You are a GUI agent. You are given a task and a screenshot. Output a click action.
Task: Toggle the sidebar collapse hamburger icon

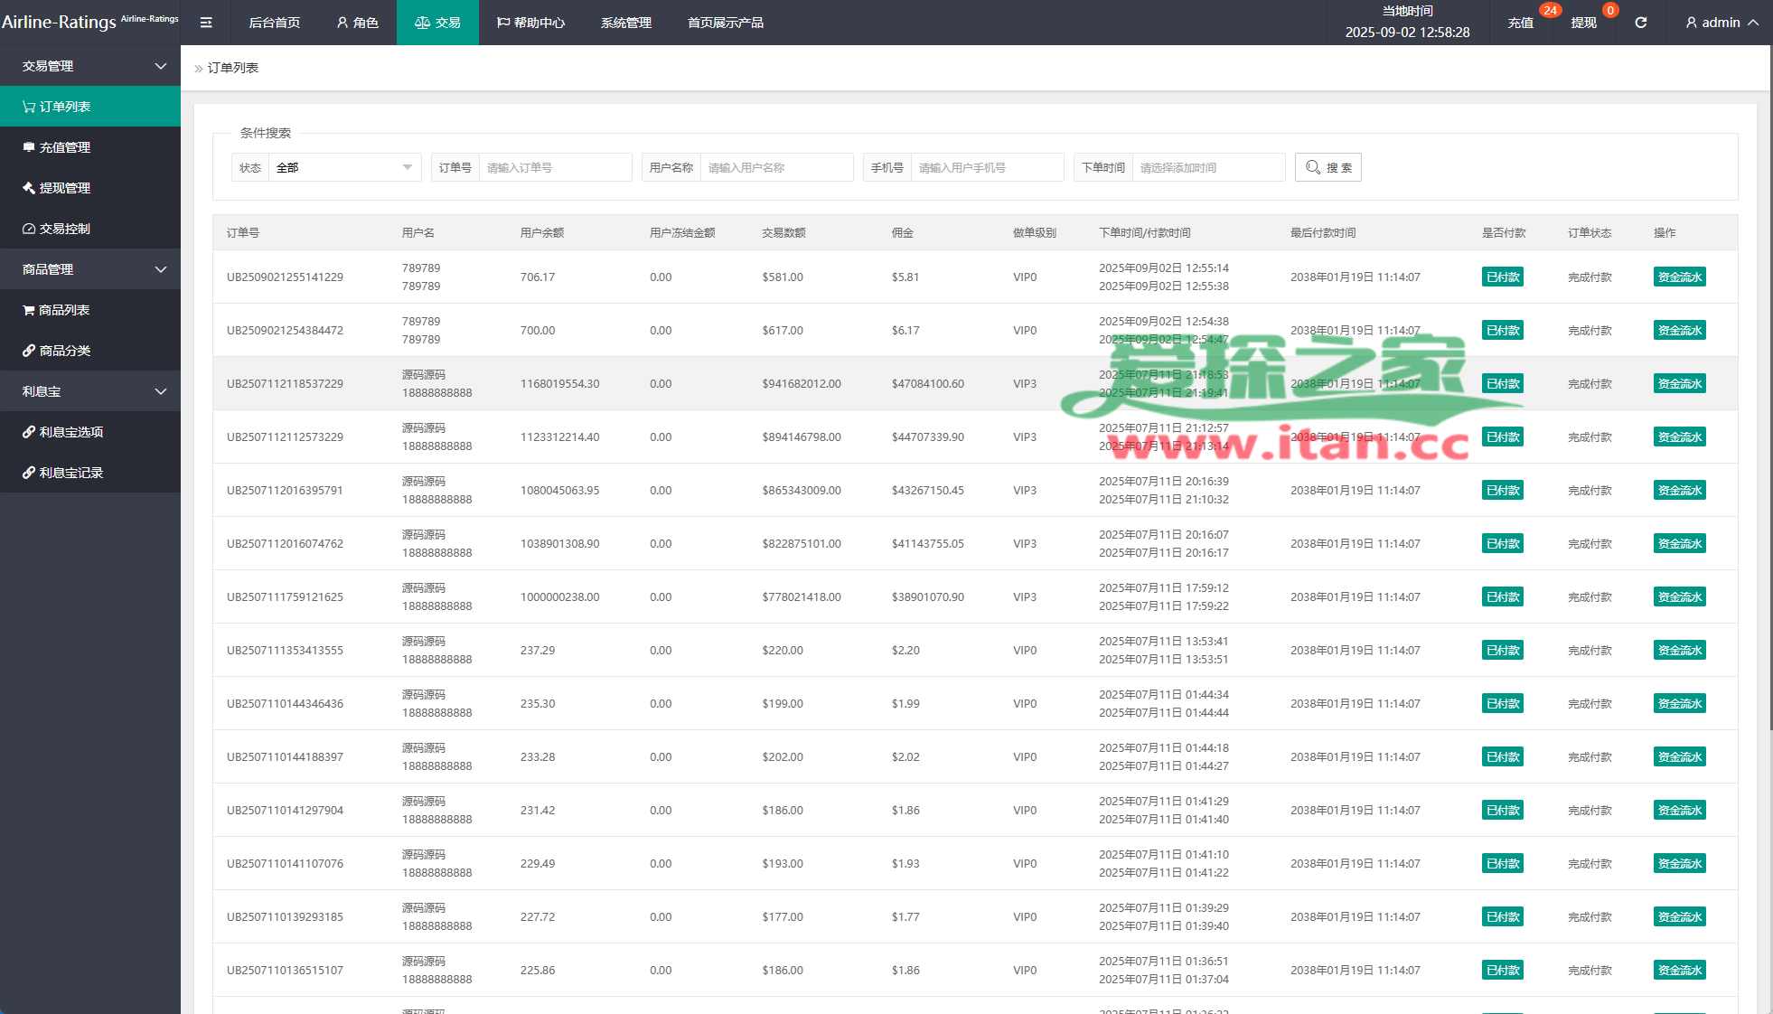(206, 23)
